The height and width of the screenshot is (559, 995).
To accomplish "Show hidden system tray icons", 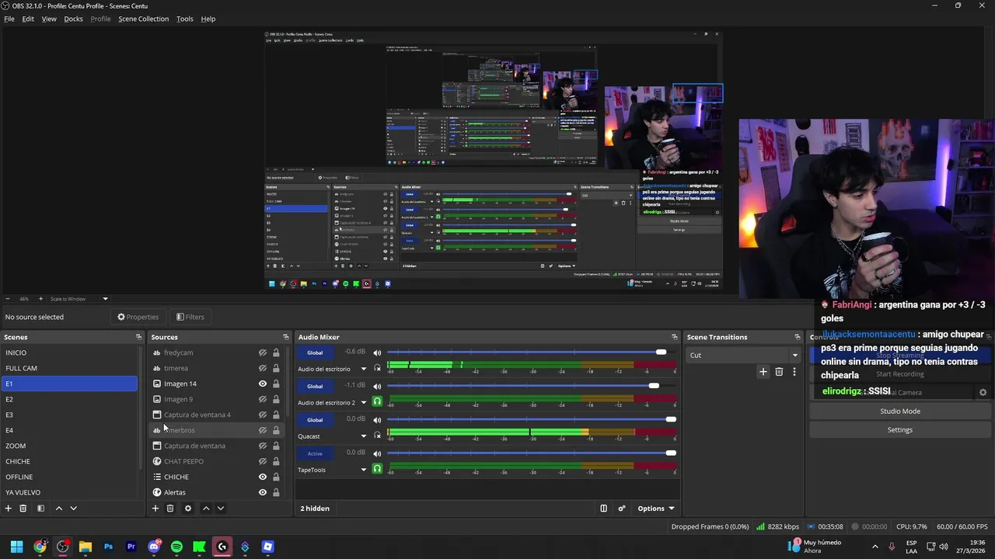I will 875,547.
